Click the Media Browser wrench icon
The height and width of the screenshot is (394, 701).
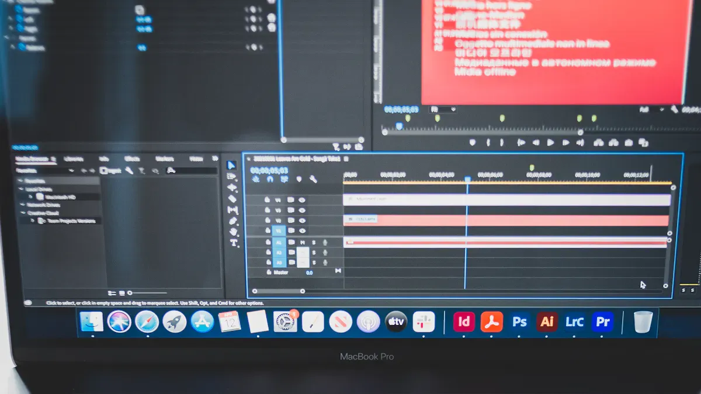pyautogui.click(x=129, y=171)
